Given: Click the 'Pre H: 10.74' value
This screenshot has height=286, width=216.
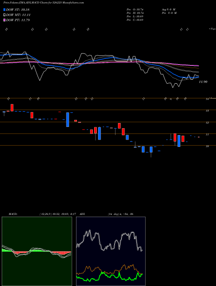Looking at the screenshot, I should coord(135,13).
